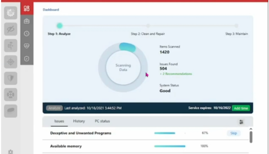The image size is (269, 154).
Task: Click the Deceptive and Unwanted Programs progress bar
Action: pyautogui.click(x=169, y=133)
